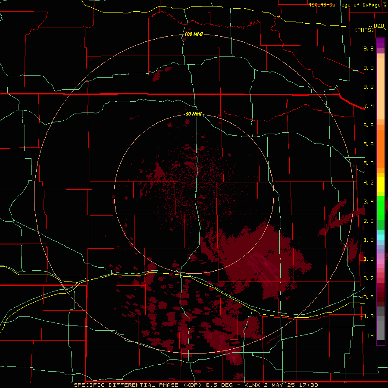388x388 pixels.
Task: Click the 100 NMI range ring label
Action: (x=194, y=34)
